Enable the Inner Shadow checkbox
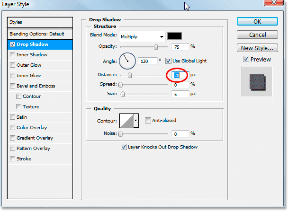This screenshot has width=288, height=211. click(x=13, y=55)
